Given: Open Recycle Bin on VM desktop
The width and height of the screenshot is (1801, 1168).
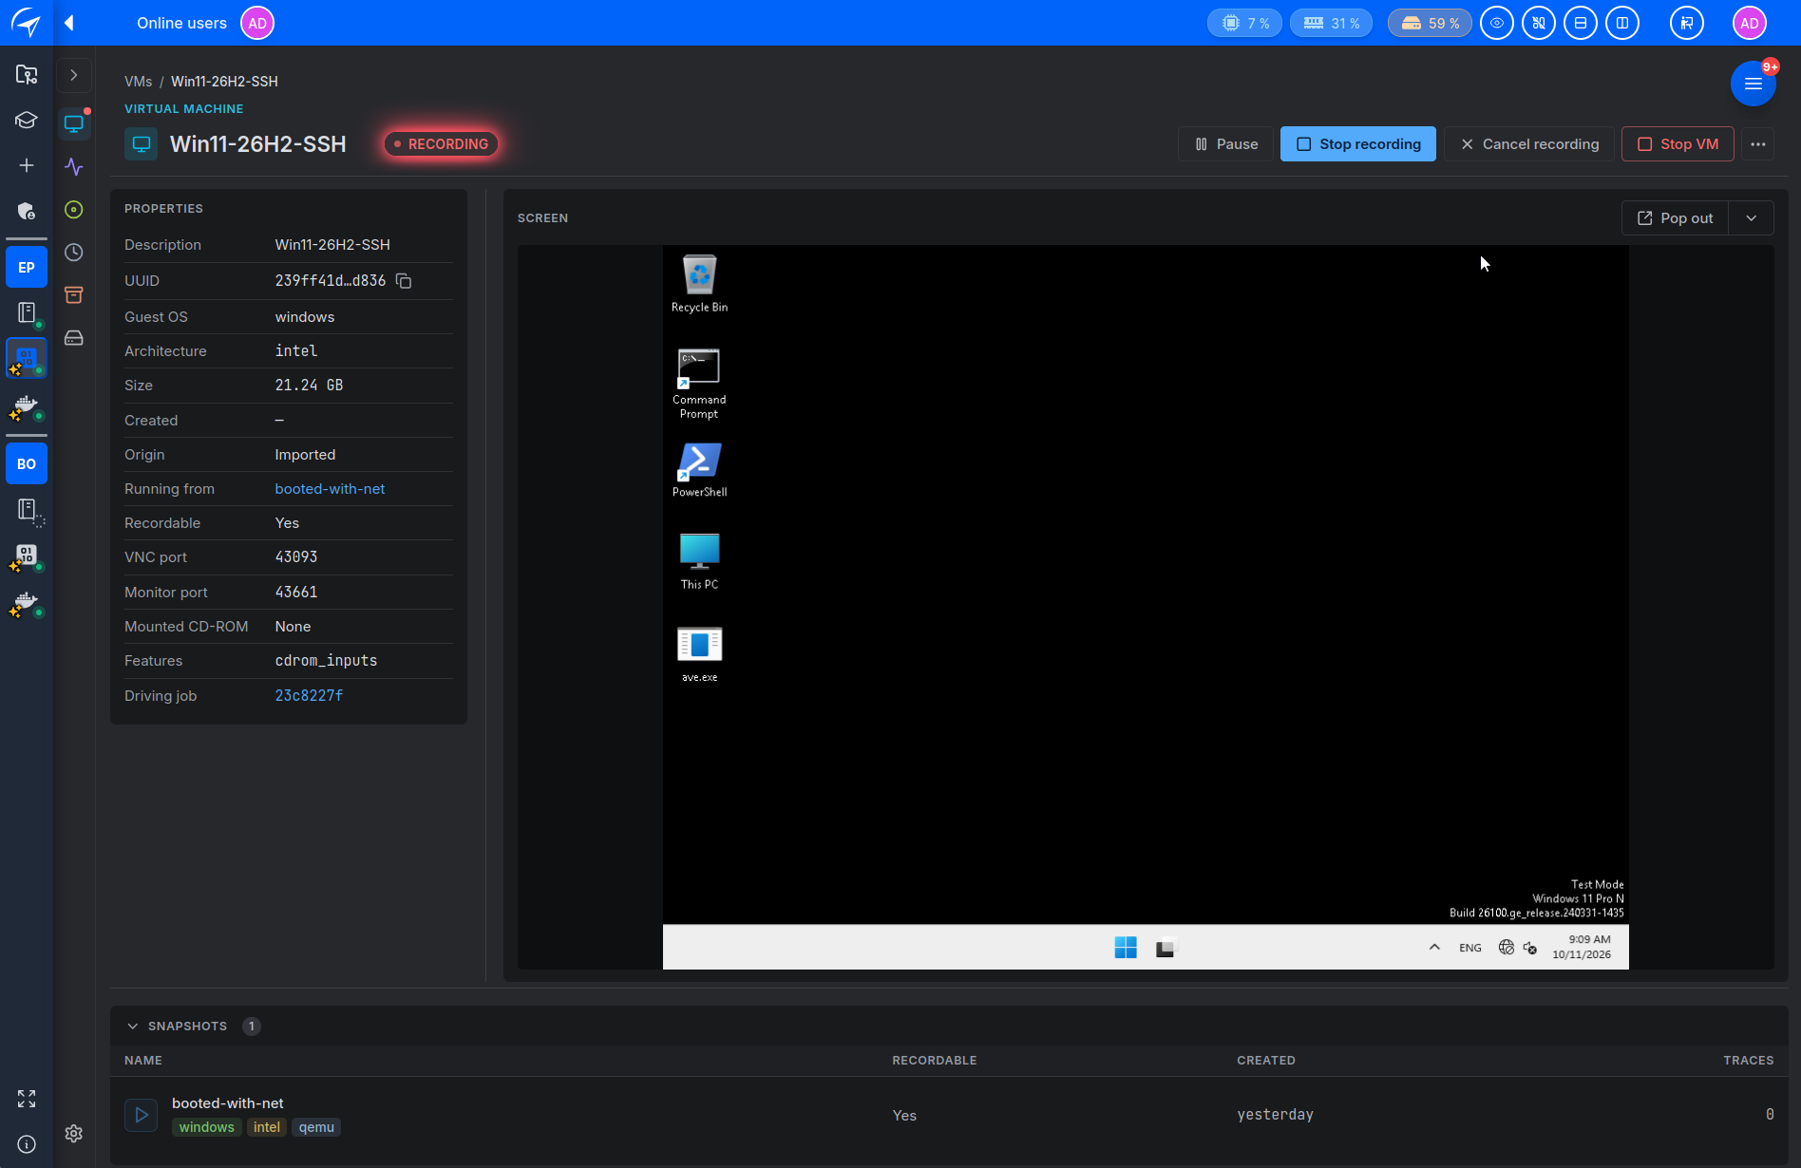Looking at the screenshot, I should click(x=700, y=284).
